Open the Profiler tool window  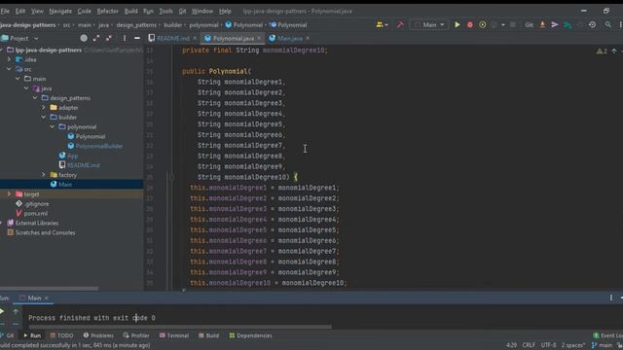(136, 335)
